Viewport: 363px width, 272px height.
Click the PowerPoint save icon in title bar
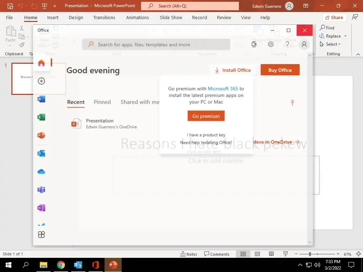coord(10,6)
